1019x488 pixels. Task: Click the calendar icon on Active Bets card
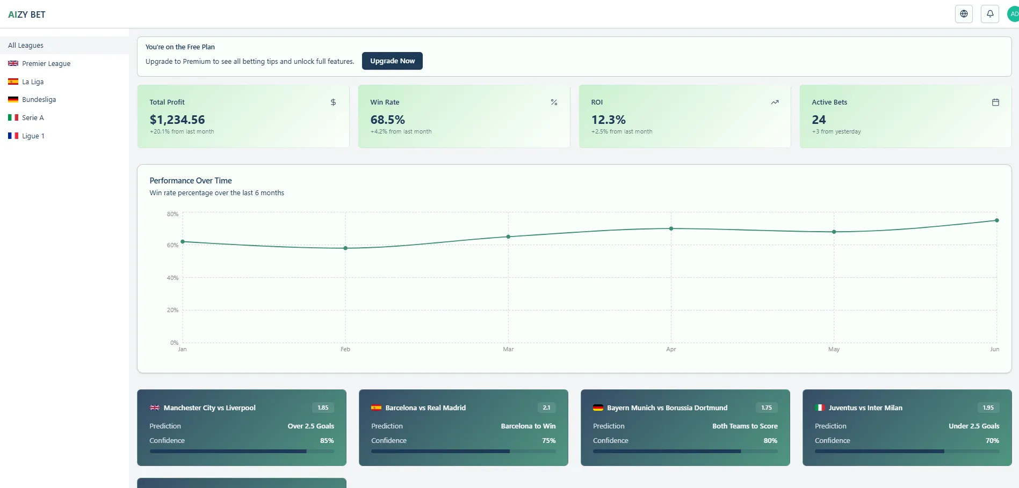995,102
